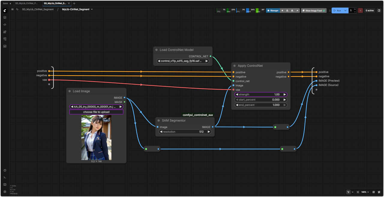Open the console terminal icon in sidebar

pyautogui.click(x=5, y=178)
